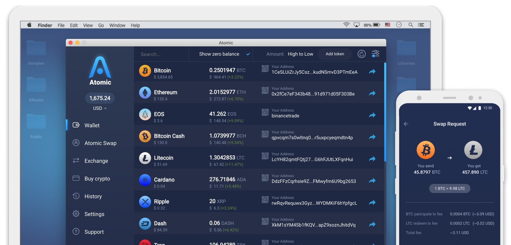The width and height of the screenshot is (511, 245).
Task: Click send arrow for EOS row
Action: (x=372, y=115)
